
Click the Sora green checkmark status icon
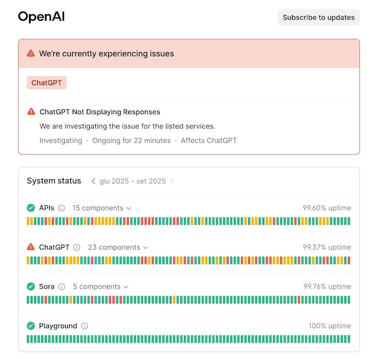[x=31, y=287]
